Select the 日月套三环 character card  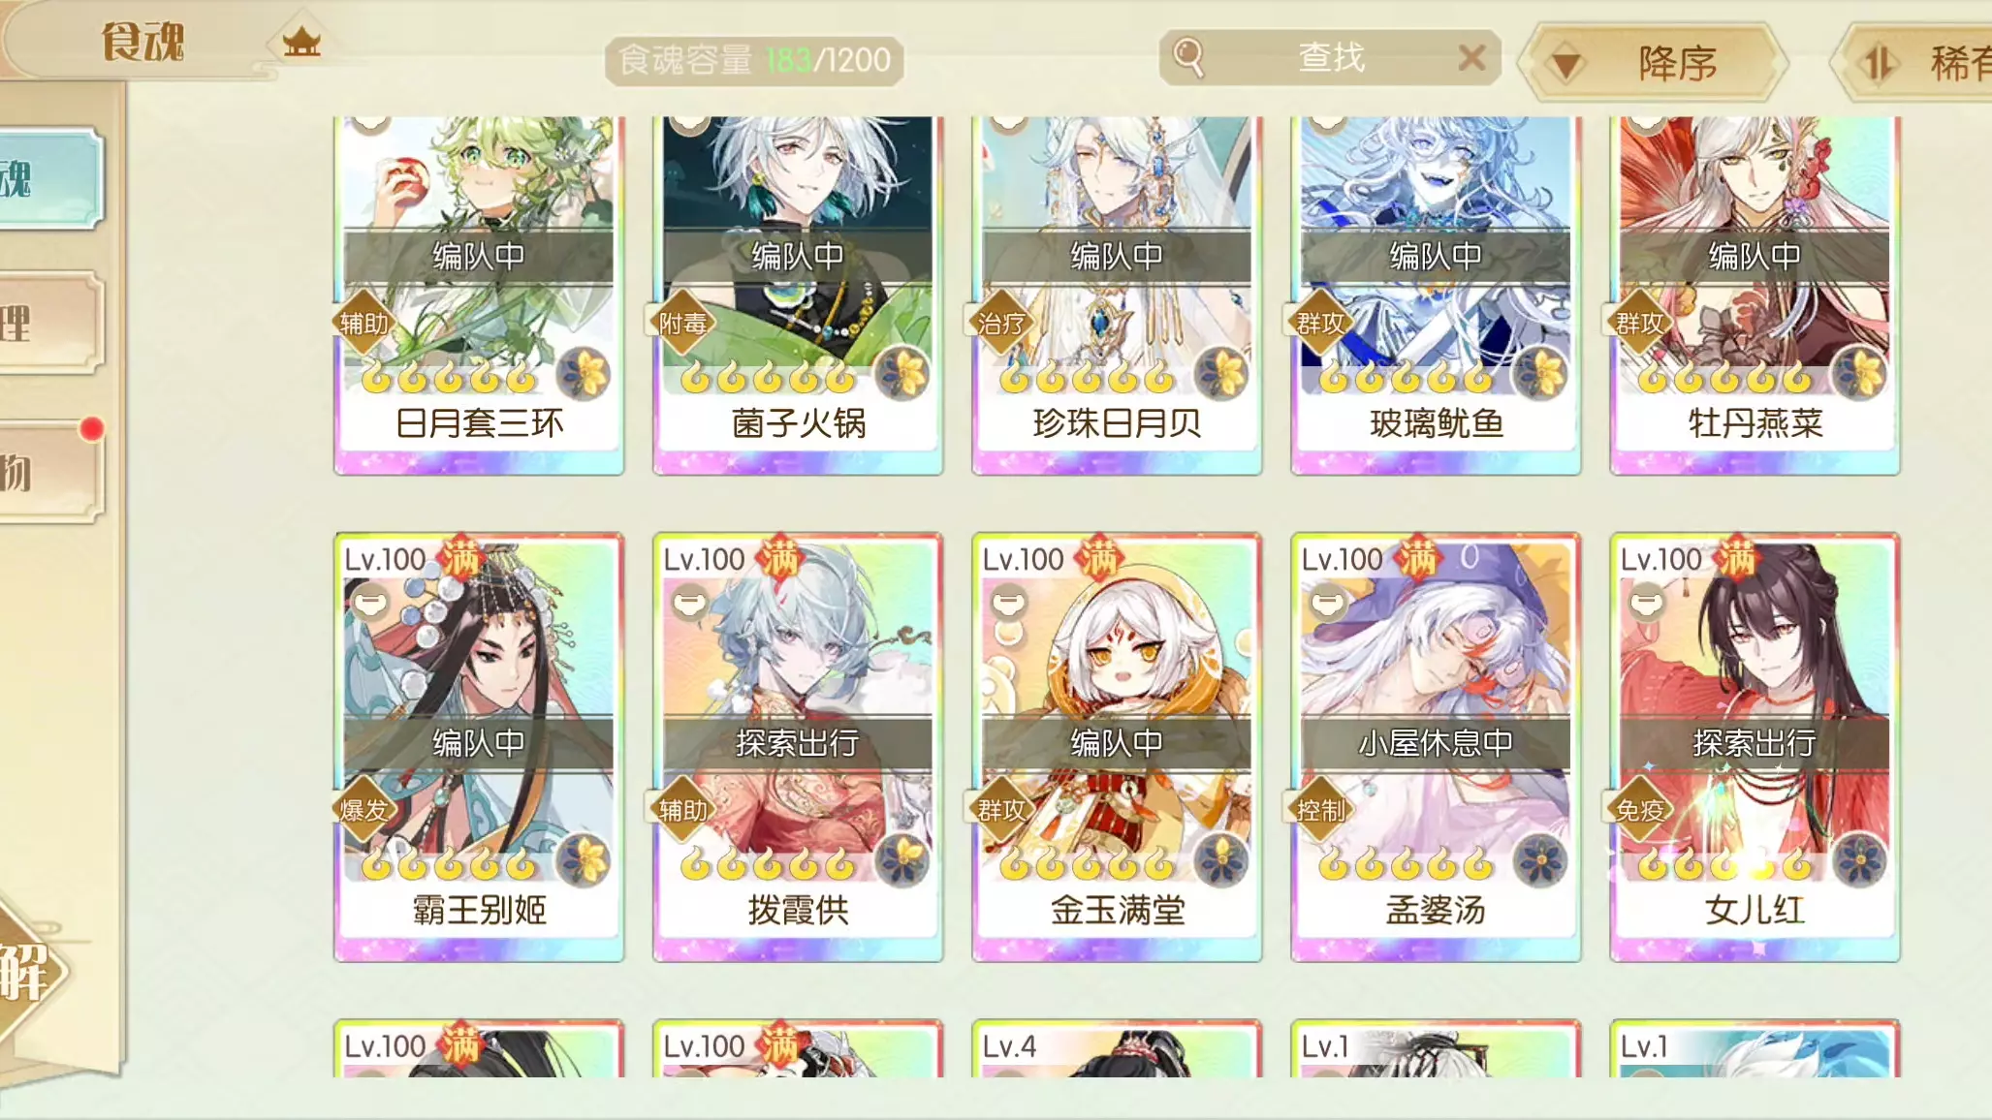tap(479, 296)
